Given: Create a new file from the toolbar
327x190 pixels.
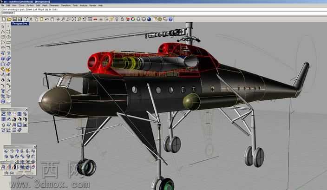Looking at the screenshot, I should 4,19.
